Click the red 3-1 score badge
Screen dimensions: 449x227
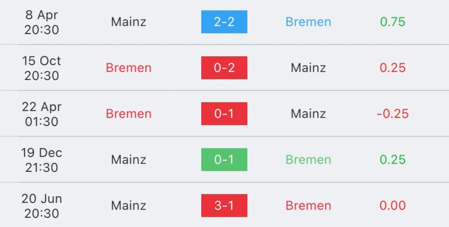point(224,206)
